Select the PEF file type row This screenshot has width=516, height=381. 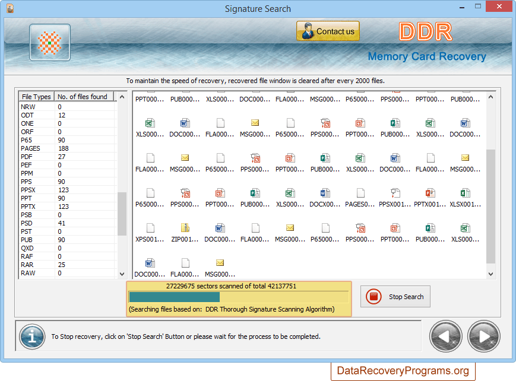click(x=68, y=165)
